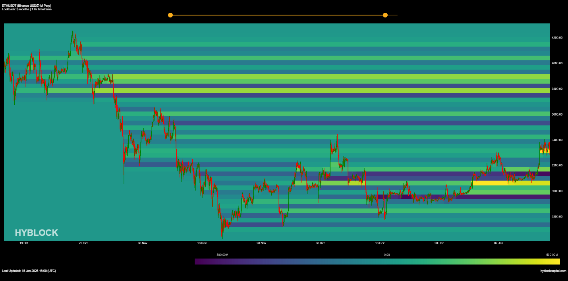
Task: Click the right handle of the range slider
Action: [x=385, y=15]
